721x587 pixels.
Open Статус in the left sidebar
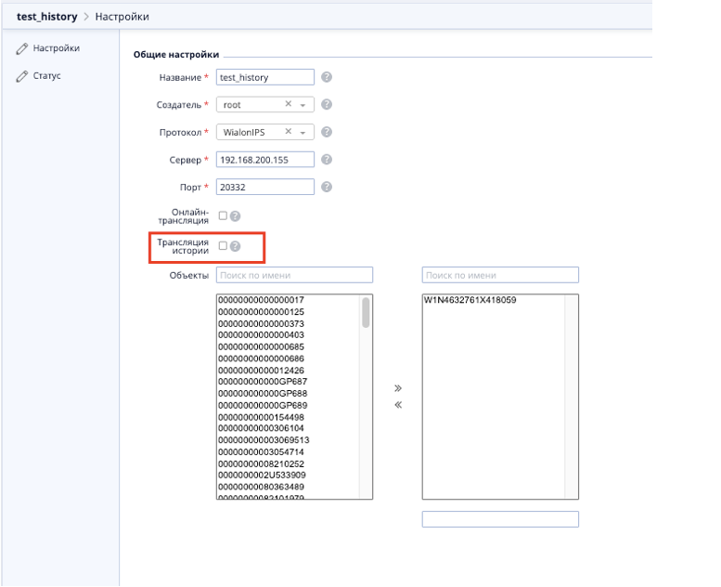coord(46,75)
